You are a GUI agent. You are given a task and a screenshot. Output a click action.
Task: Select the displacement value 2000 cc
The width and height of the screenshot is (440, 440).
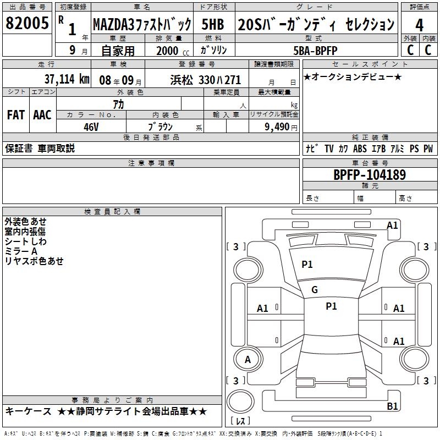pos(173,51)
